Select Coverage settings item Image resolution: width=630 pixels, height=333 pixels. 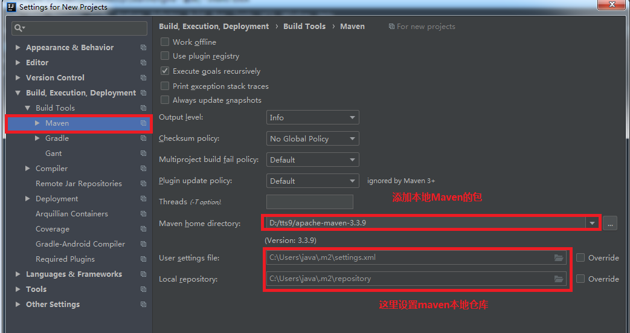(x=53, y=229)
